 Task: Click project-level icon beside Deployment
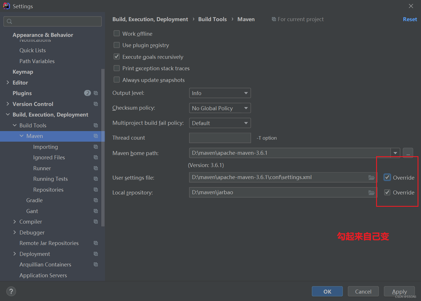pos(96,254)
